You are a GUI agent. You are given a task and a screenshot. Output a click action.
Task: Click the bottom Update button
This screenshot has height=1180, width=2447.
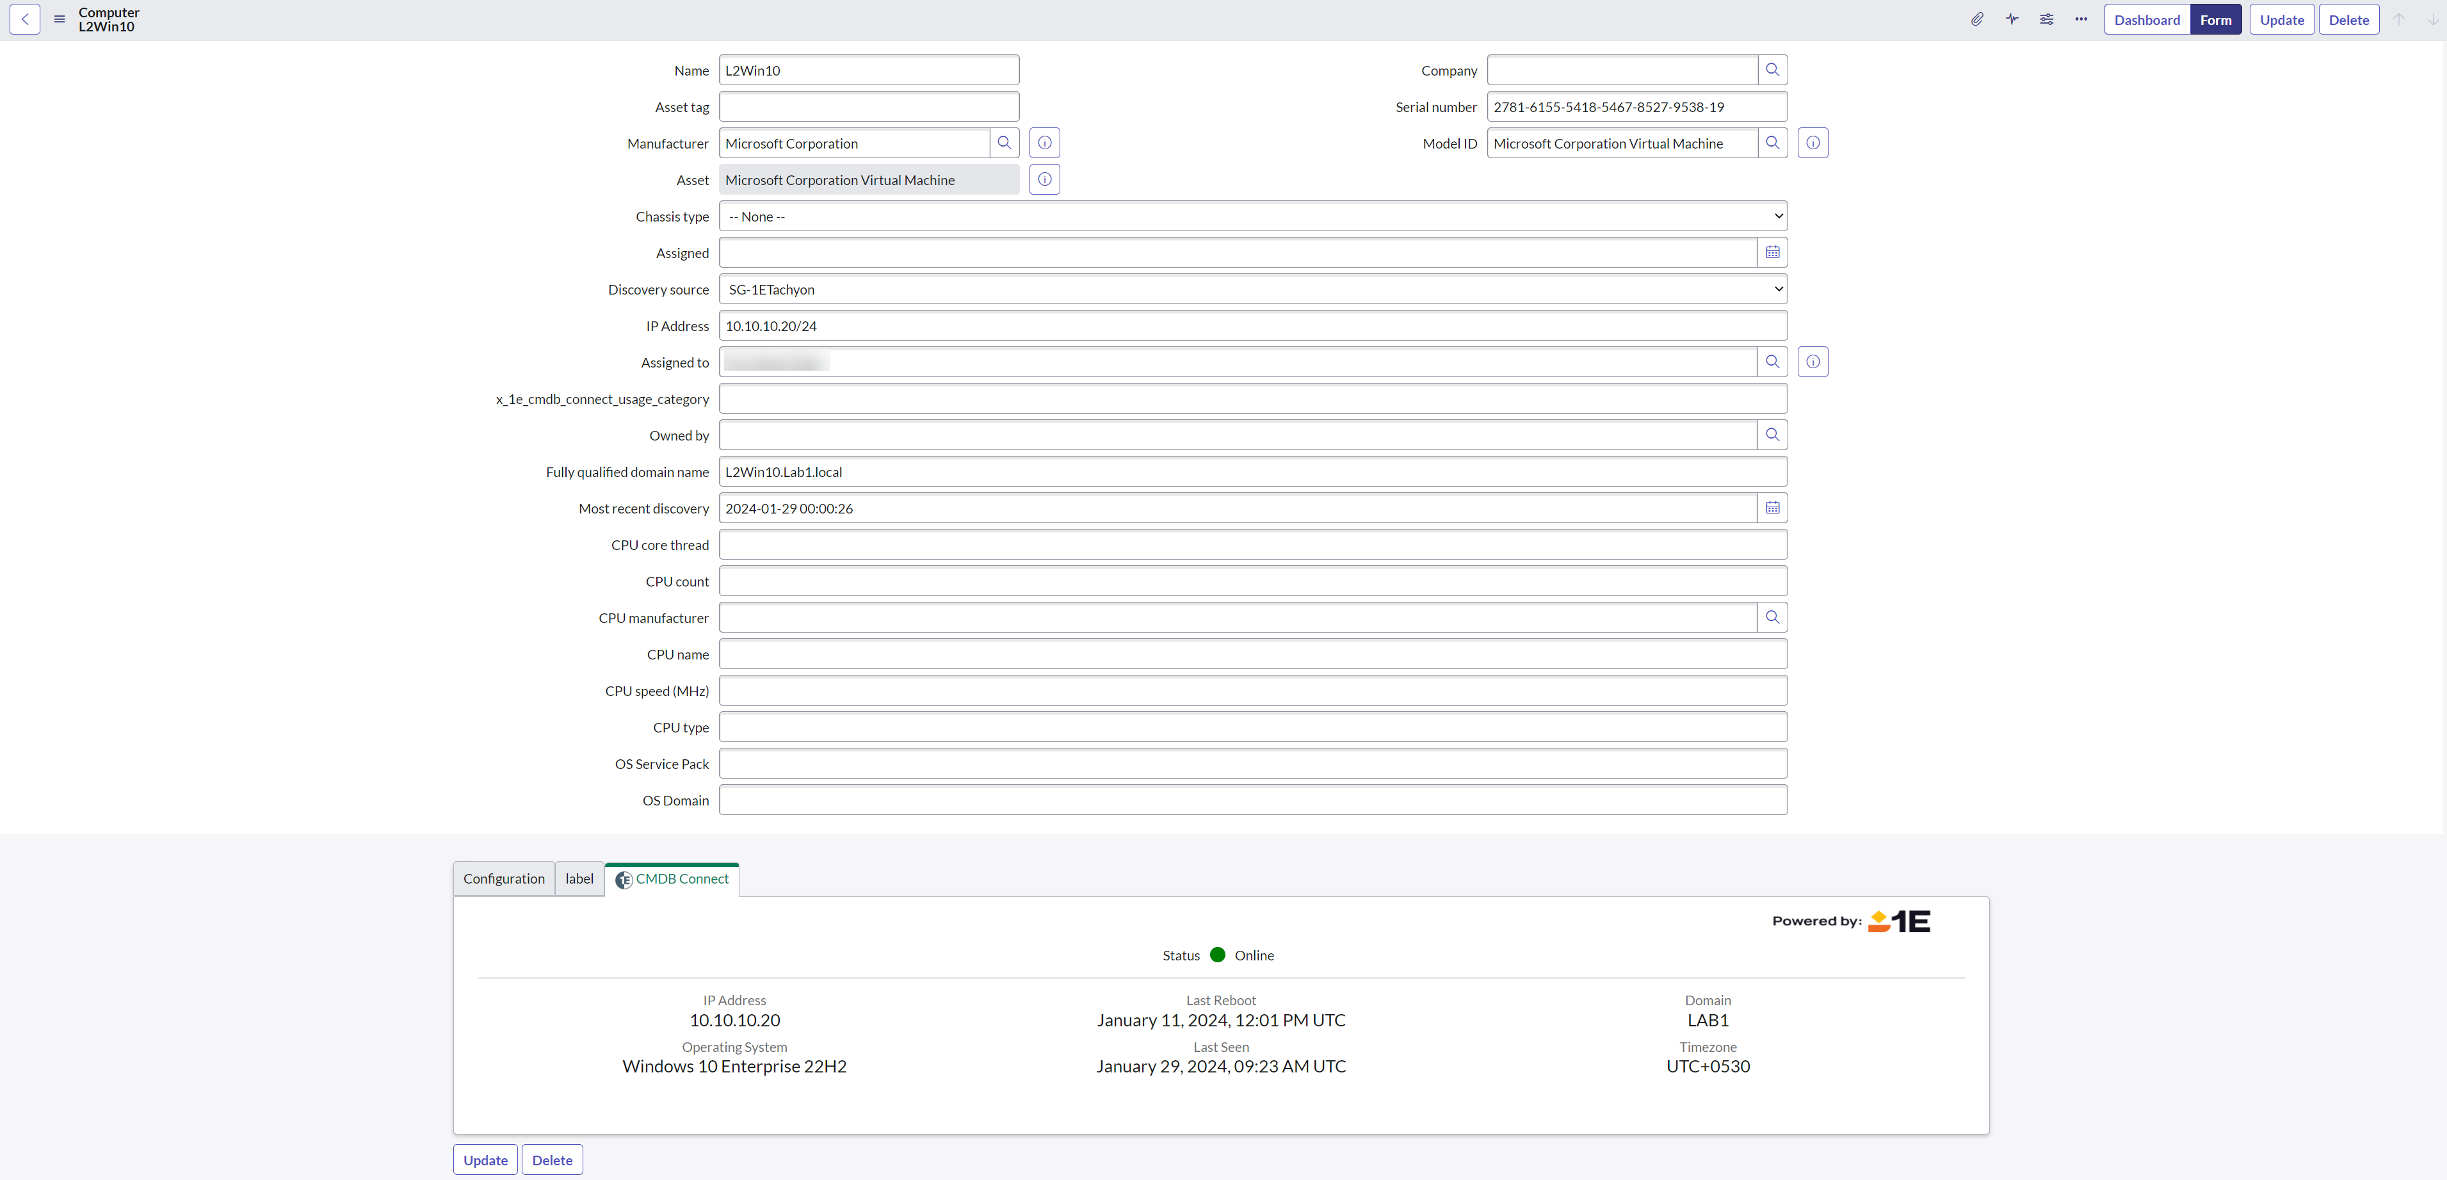[485, 1160]
